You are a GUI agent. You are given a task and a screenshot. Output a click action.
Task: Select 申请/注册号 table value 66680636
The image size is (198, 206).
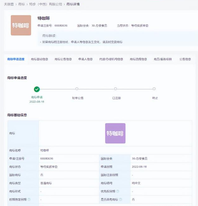[x=47, y=159]
